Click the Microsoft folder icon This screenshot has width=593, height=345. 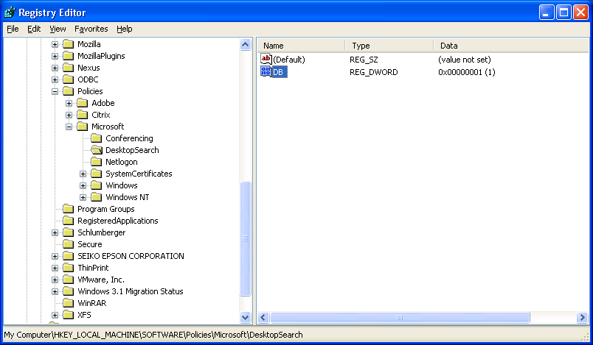pyautogui.click(x=83, y=127)
